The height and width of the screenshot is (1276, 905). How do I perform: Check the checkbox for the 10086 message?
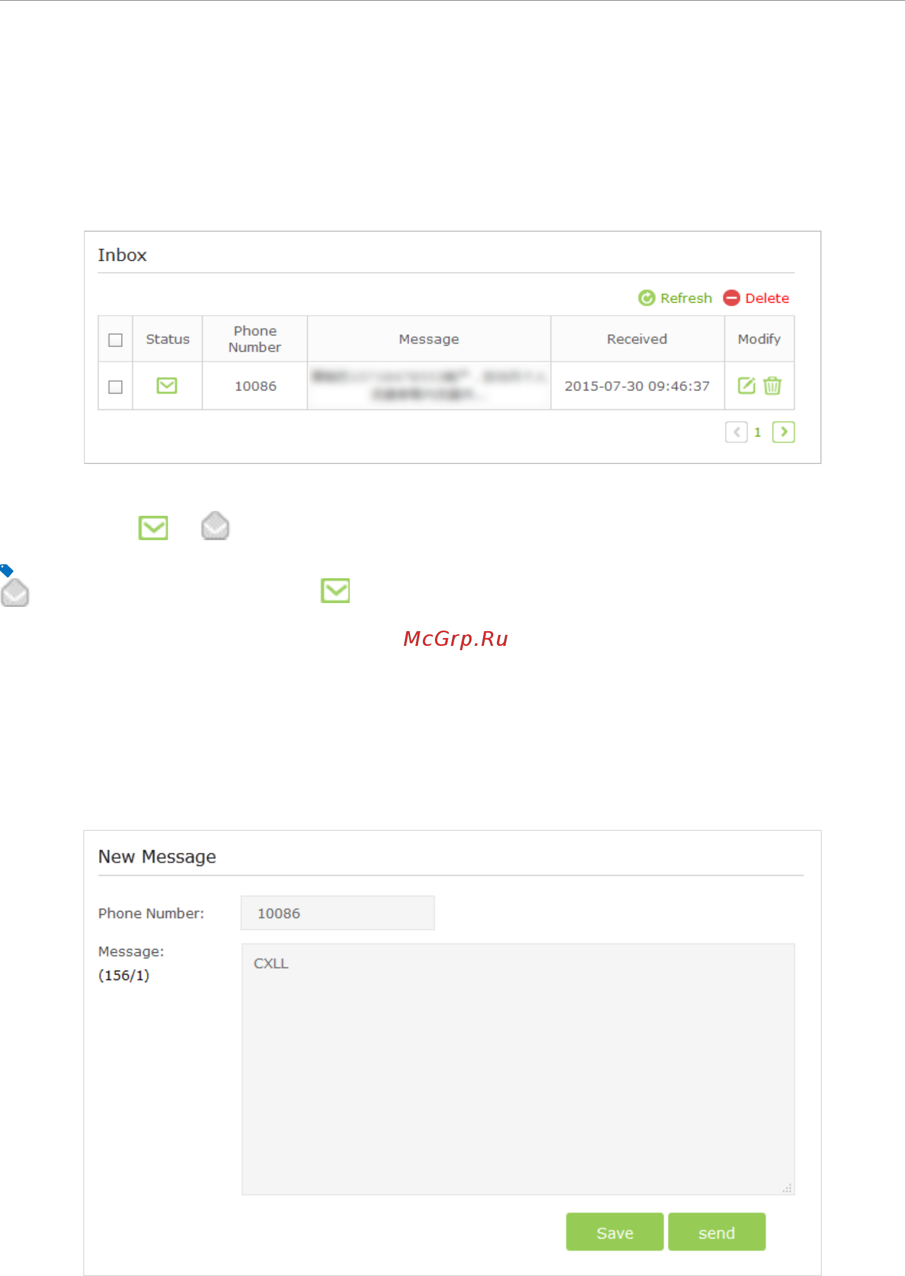click(115, 387)
